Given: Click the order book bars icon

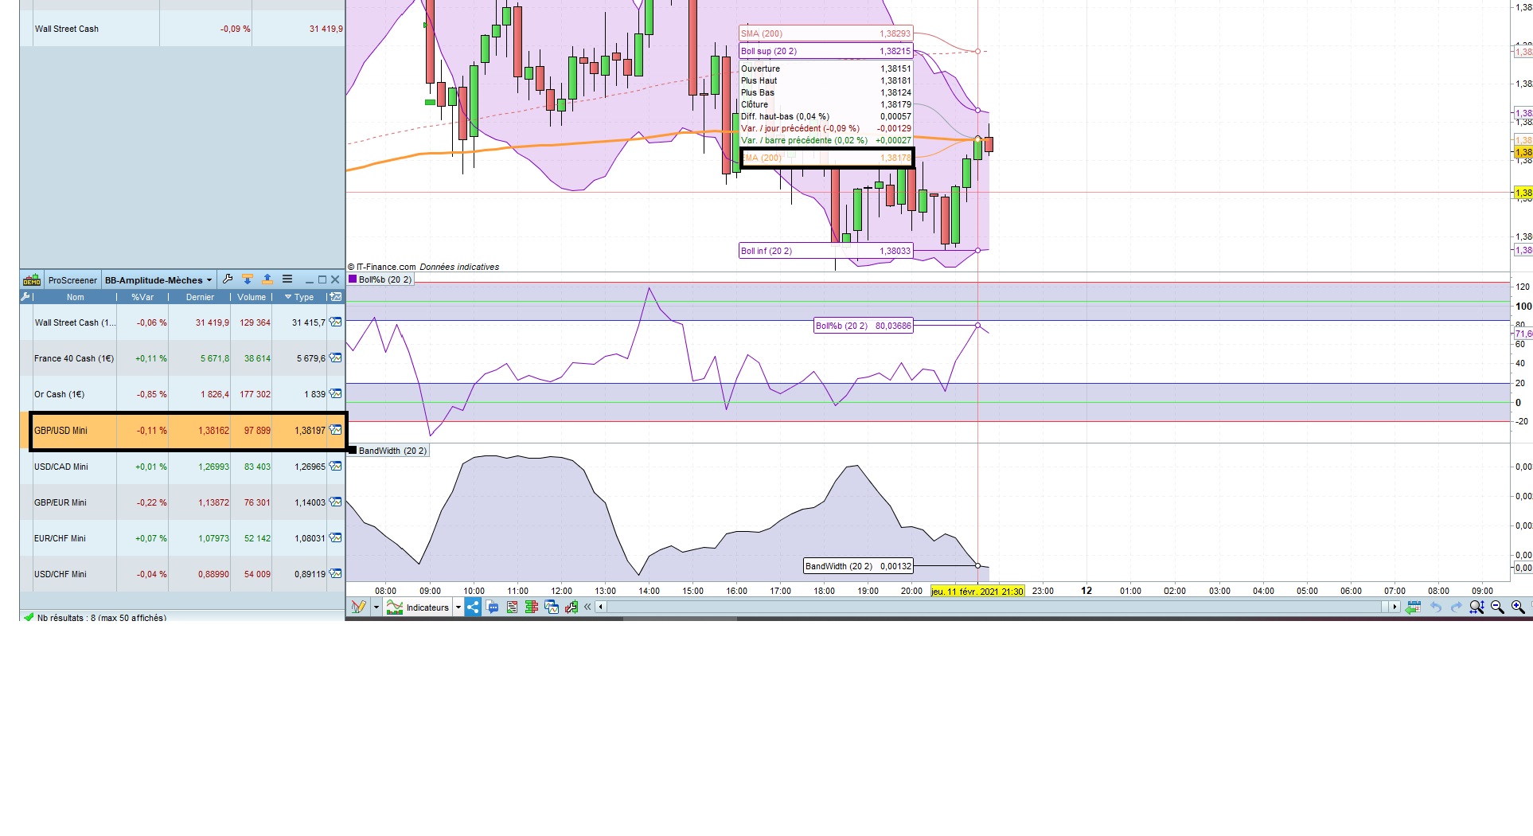Looking at the screenshot, I should (x=532, y=607).
